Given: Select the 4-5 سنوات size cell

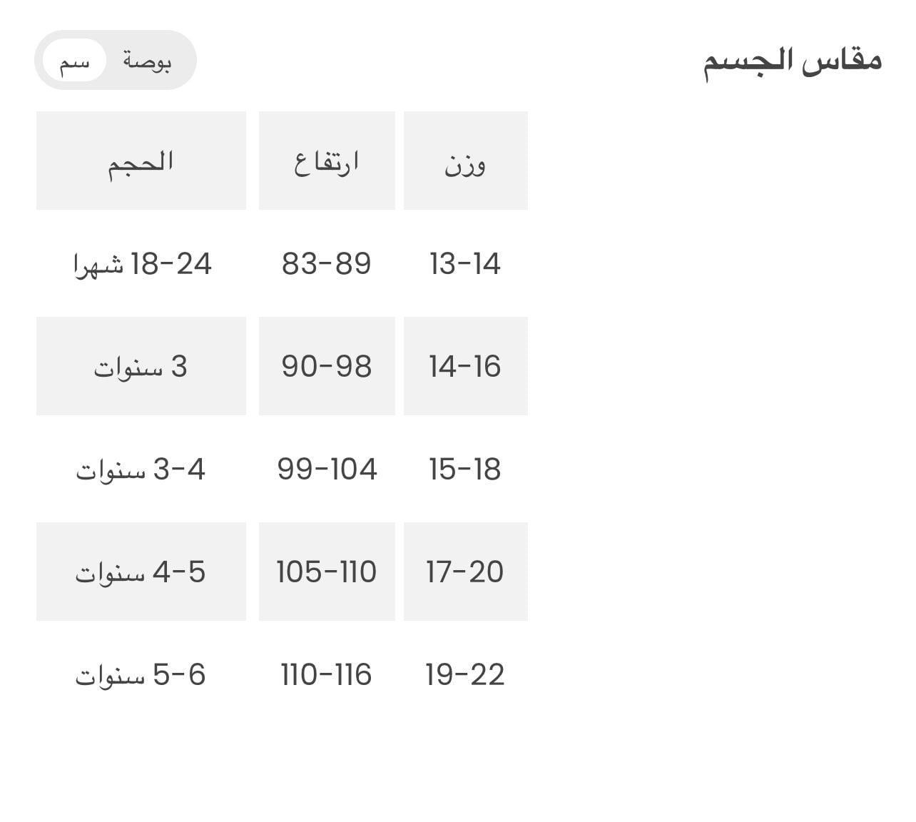Looking at the screenshot, I should point(141,572).
